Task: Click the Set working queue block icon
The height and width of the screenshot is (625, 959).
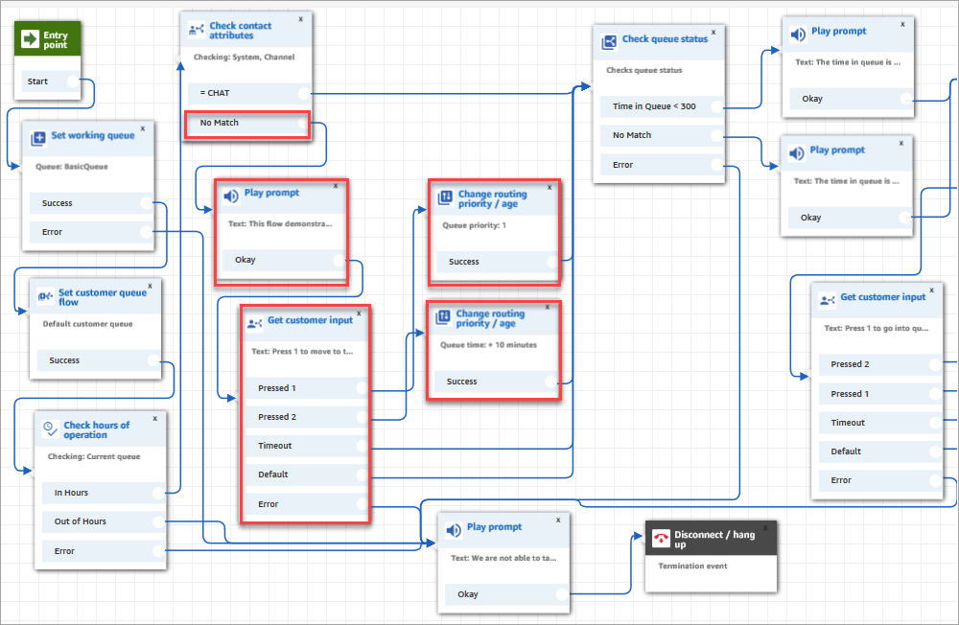Action: [36, 138]
